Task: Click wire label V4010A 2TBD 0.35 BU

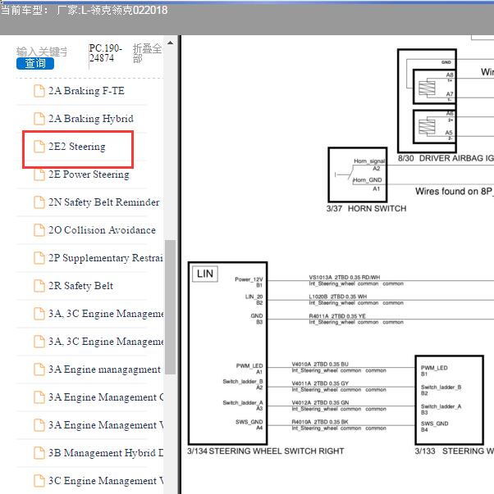Action: (x=320, y=365)
